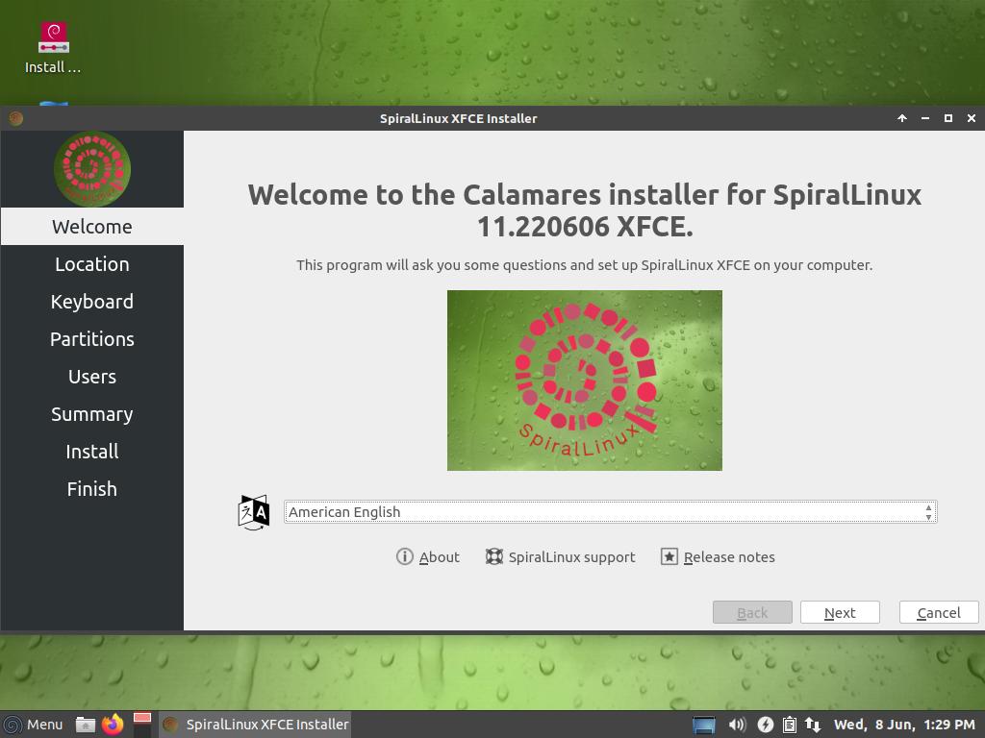Click the language combo box arrows
Screen dimensions: 985x738
point(928,512)
